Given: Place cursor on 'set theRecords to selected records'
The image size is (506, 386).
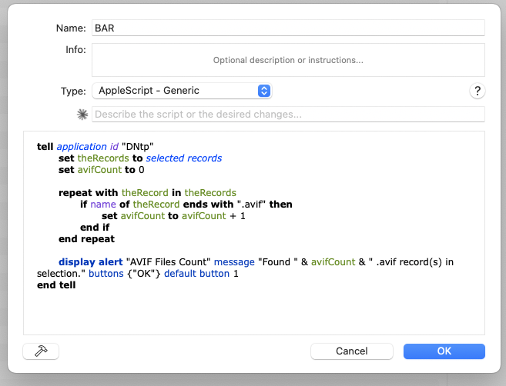Looking at the screenshot, I should point(139,158).
